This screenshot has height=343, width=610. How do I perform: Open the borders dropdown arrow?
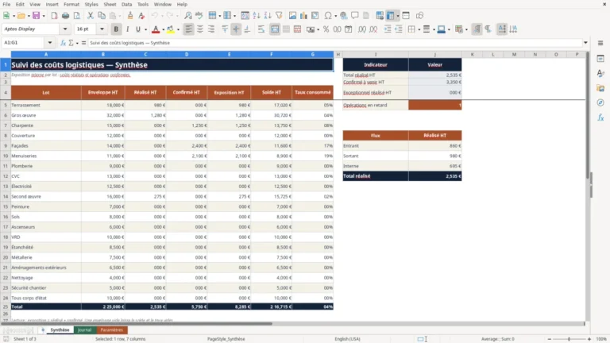point(419,29)
